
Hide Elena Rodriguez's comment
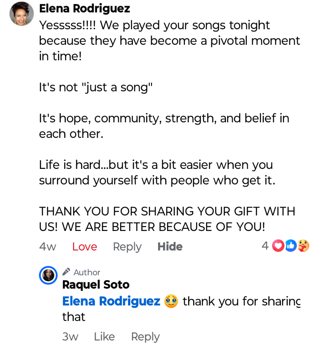[x=170, y=246]
